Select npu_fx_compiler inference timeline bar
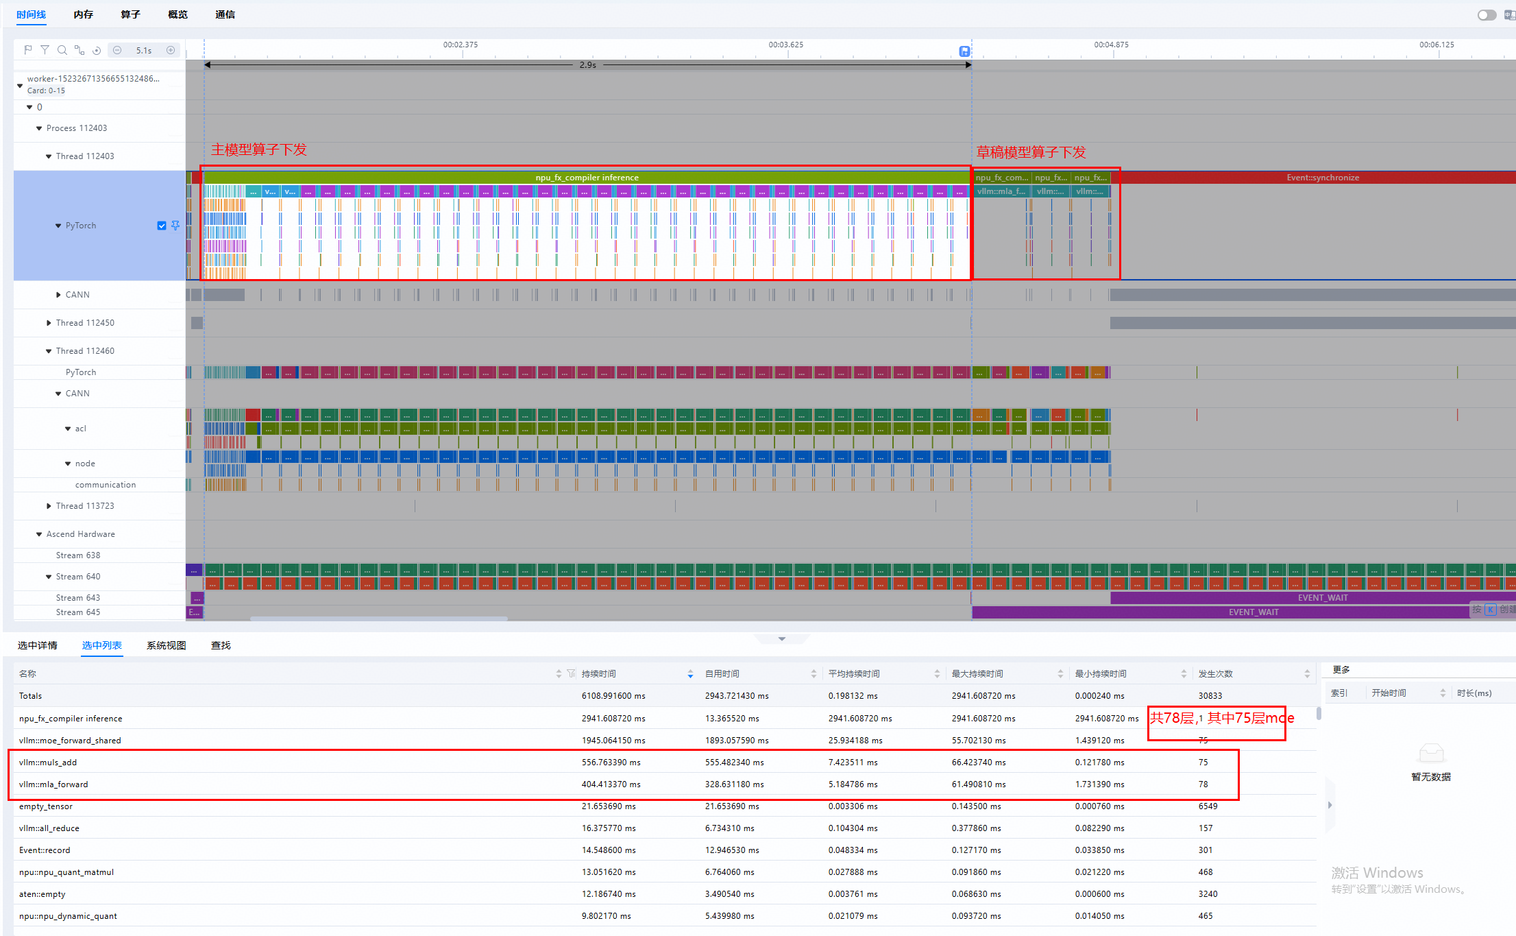1516x936 pixels. pos(587,178)
